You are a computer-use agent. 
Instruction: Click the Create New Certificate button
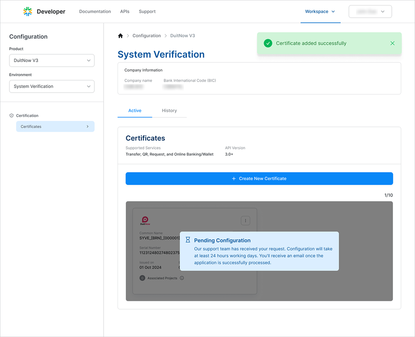click(259, 179)
